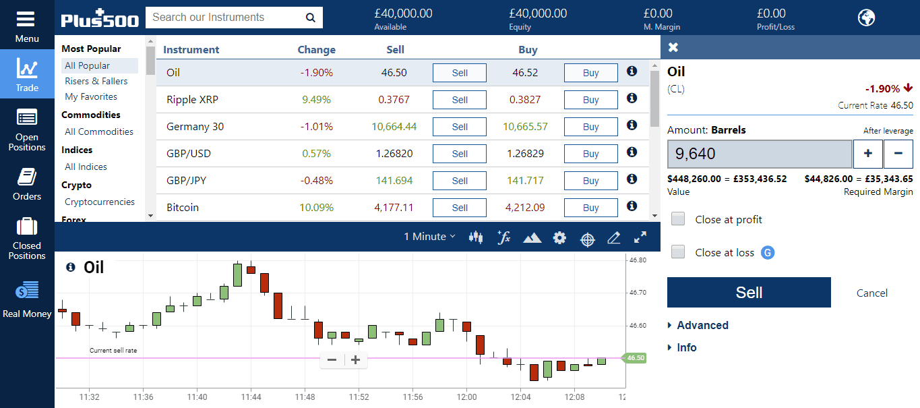Show info icon for Oil row
Viewport: 920px width, 408px height.
coord(632,71)
